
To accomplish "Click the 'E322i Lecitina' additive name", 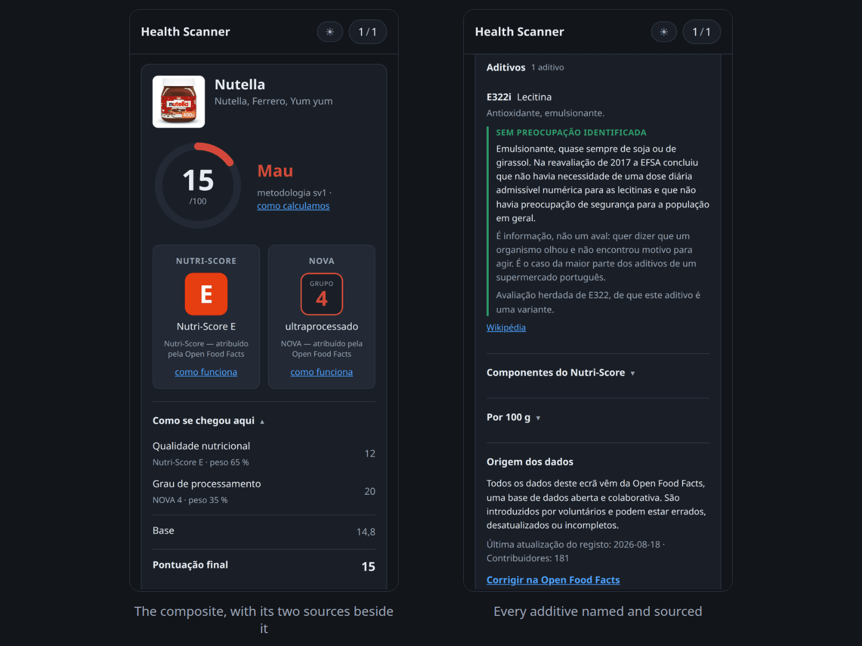I will pyautogui.click(x=519, y=97).
